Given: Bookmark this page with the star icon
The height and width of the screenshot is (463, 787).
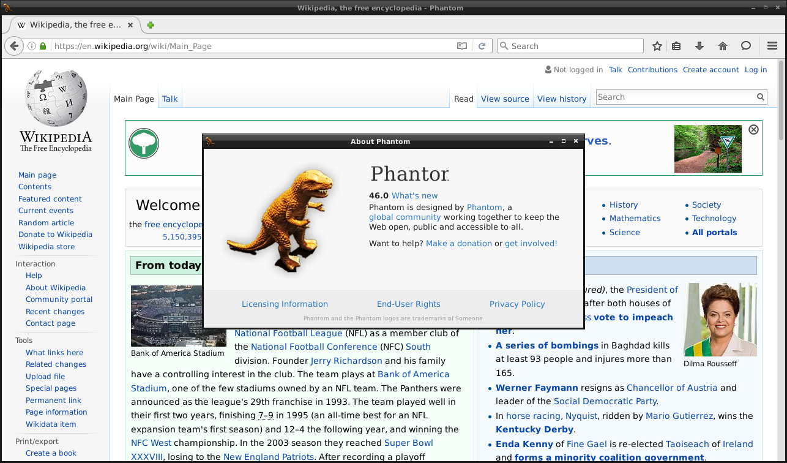Looking at the screenshot, I should (657, 46).
